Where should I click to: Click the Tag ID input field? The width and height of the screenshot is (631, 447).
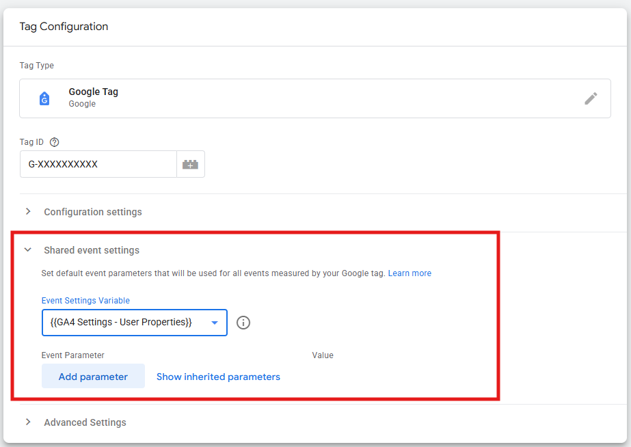[98, 164]
